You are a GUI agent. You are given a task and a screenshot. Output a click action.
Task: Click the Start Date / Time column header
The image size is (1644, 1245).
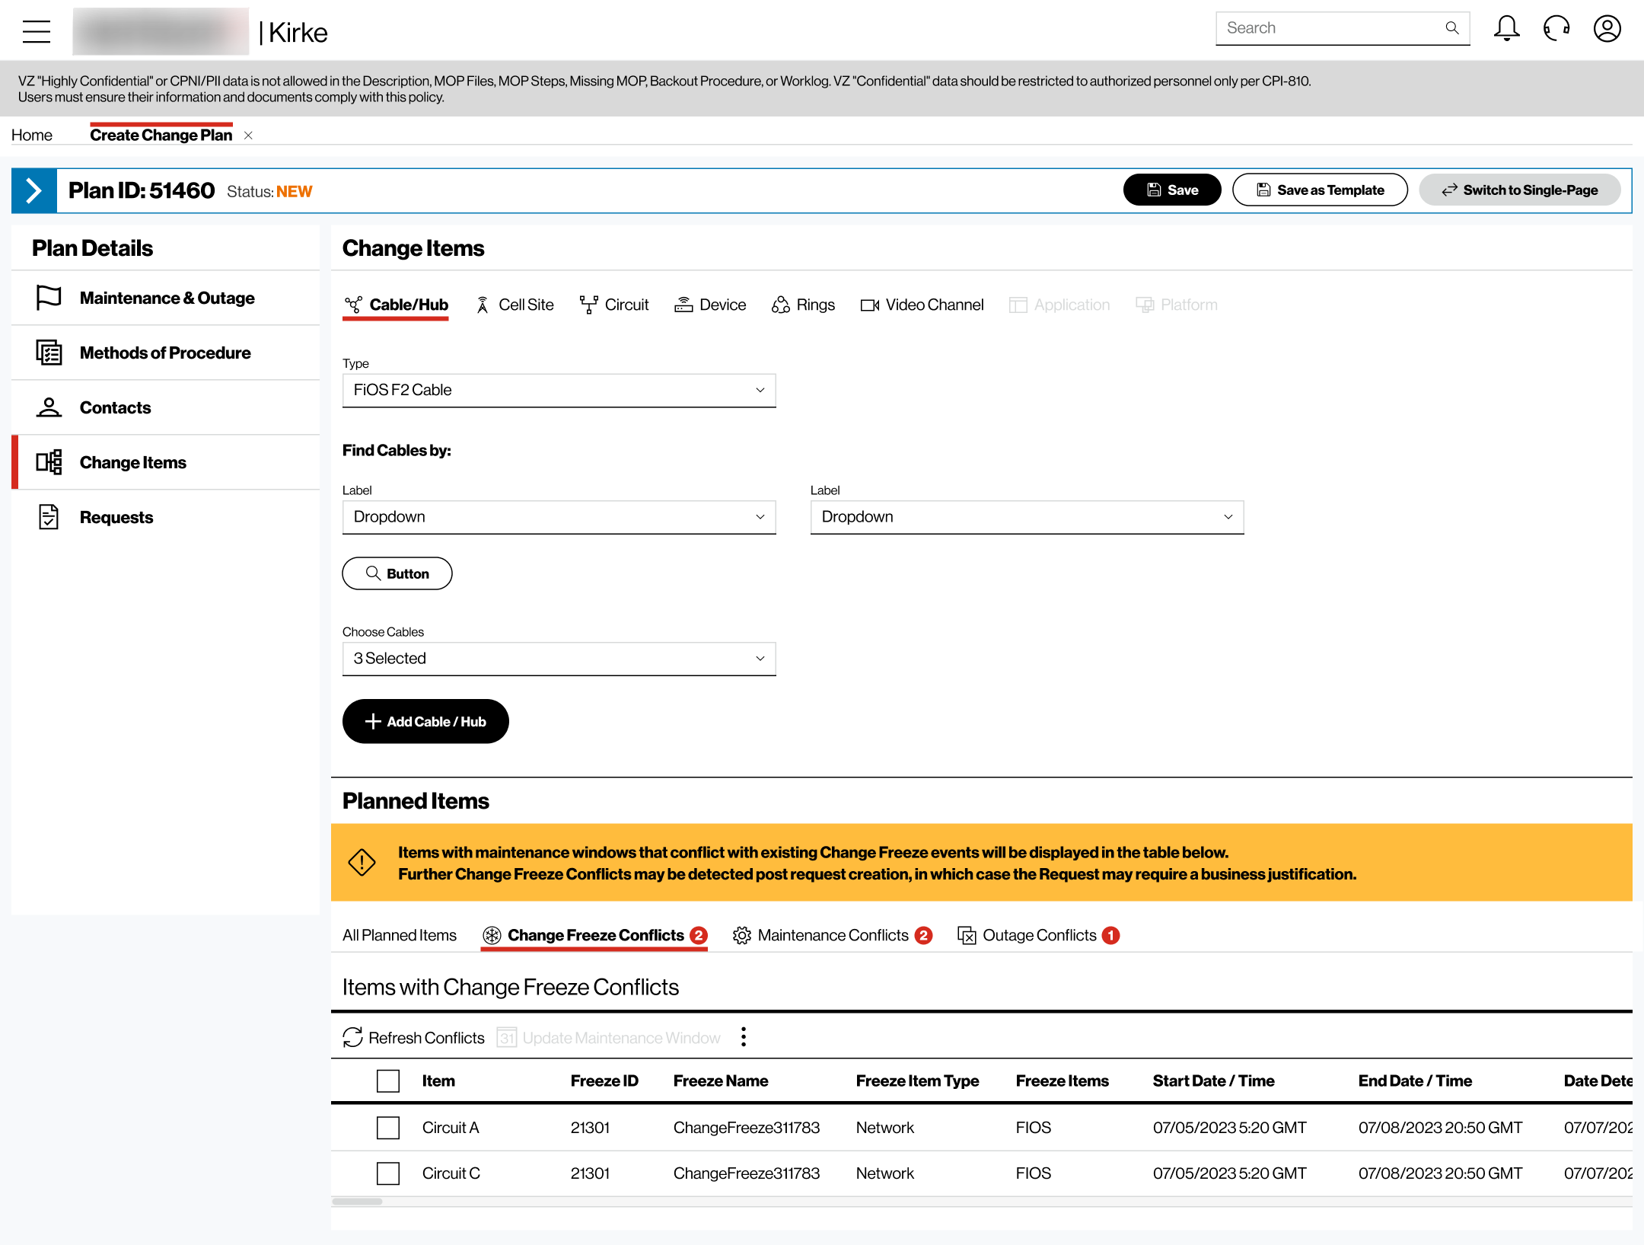(x=1213, y=1081)
